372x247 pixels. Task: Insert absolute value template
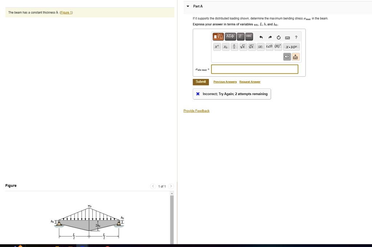[x=260, y=47]
